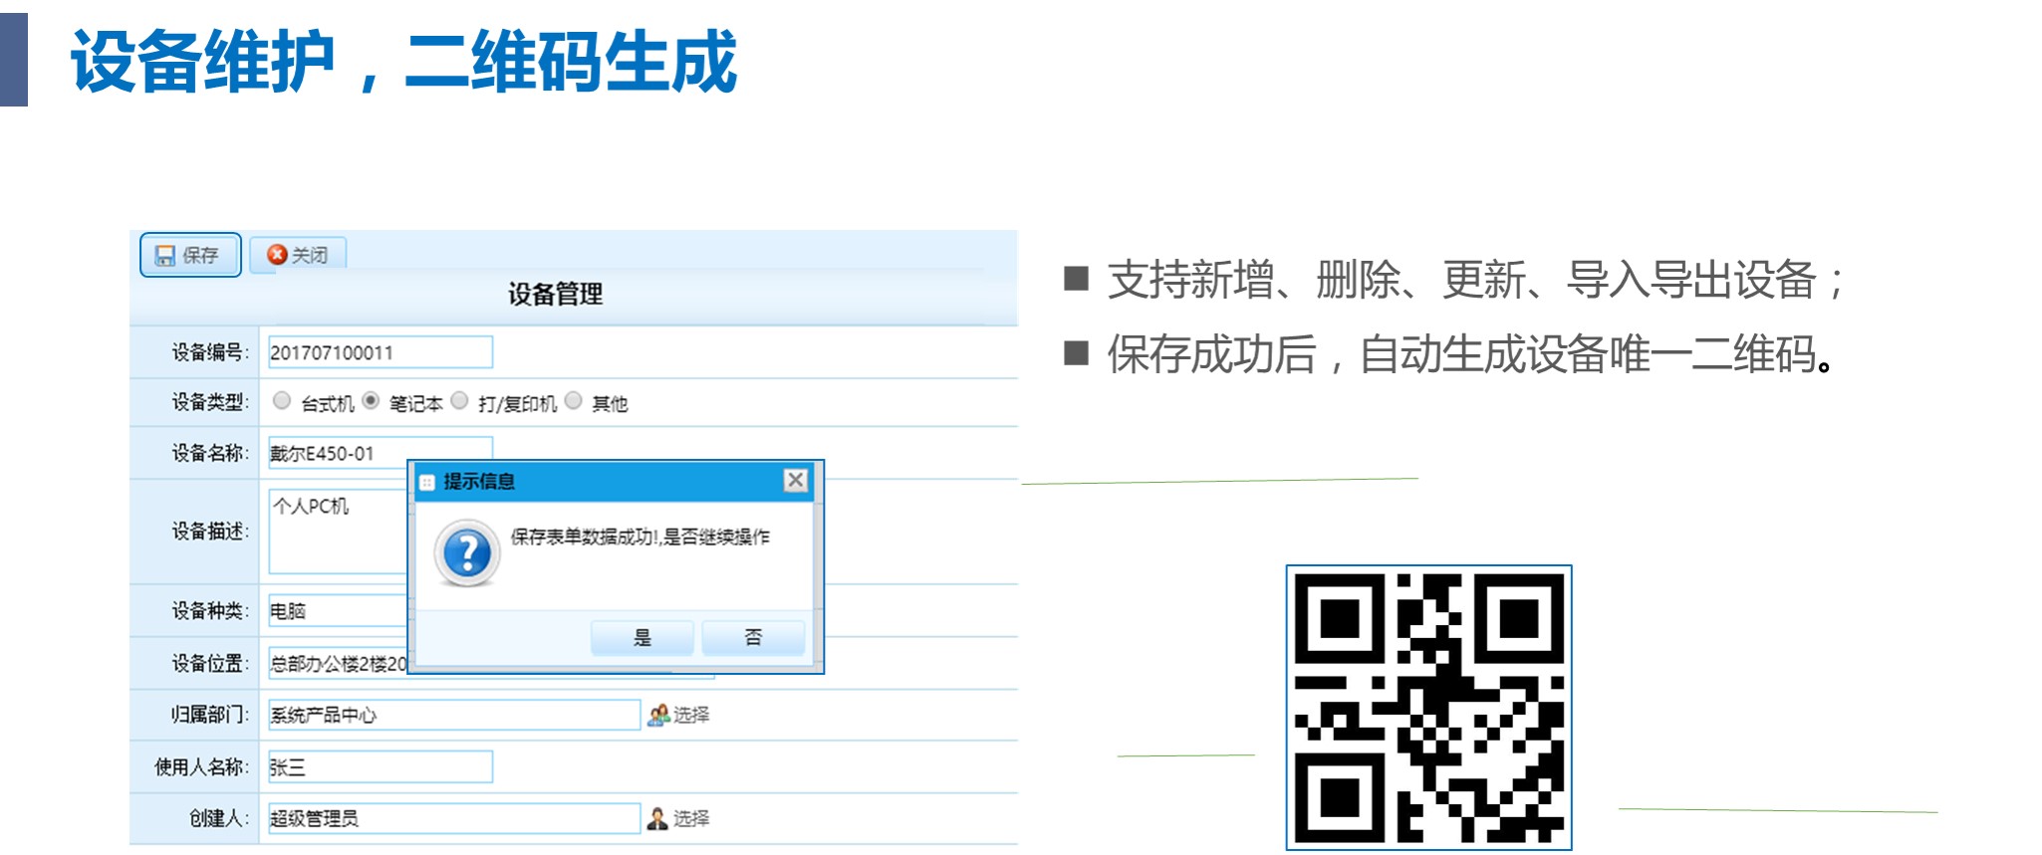Click the 设备编号 input field
2042x855 pixels.
pyautogui.click(x=381, y=352)
